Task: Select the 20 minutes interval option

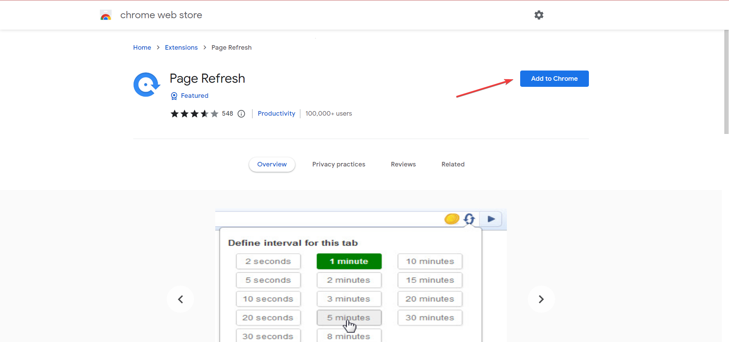Action: click(x=430, y=299)
